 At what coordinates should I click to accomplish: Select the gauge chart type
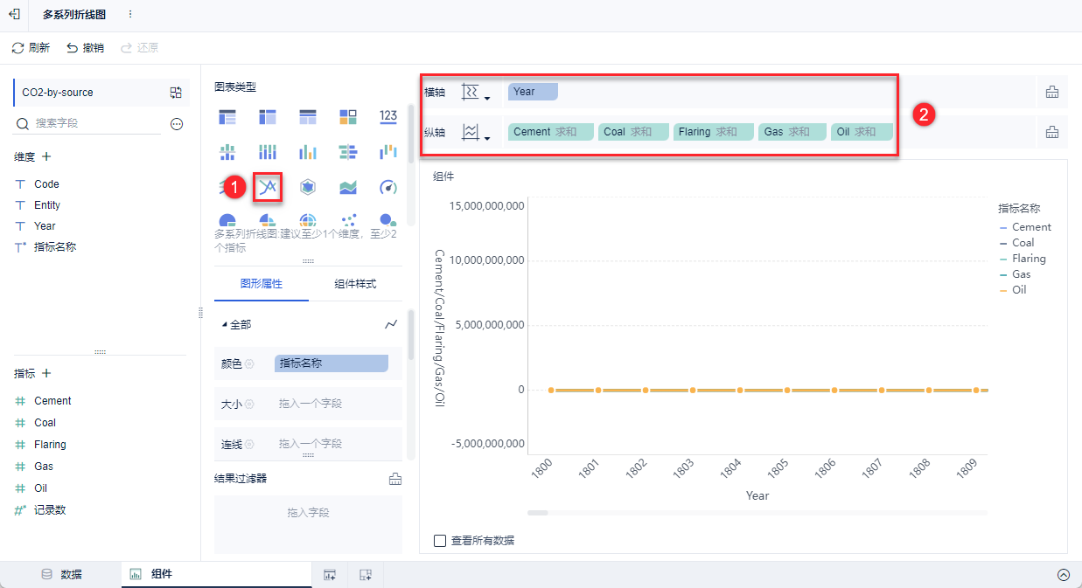coord(388,187)
